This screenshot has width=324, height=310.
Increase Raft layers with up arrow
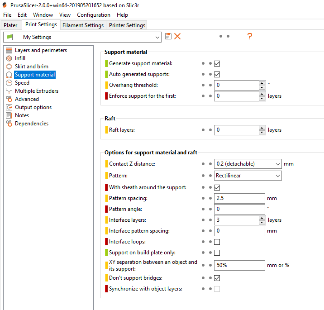pos(262,128)
